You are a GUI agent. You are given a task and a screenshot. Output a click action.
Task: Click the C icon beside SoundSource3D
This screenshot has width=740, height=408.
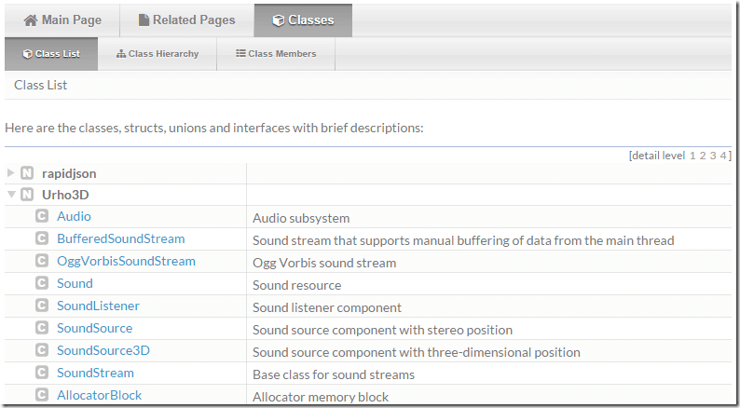click(42, 350)
